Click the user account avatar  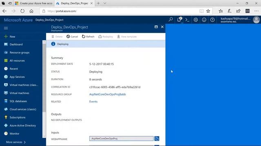pos(257,20)
